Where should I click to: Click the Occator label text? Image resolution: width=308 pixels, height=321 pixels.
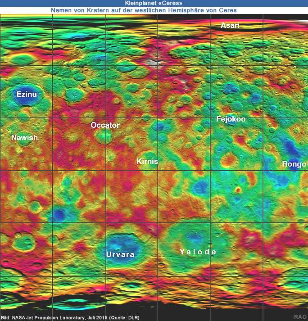click(105, 125)
